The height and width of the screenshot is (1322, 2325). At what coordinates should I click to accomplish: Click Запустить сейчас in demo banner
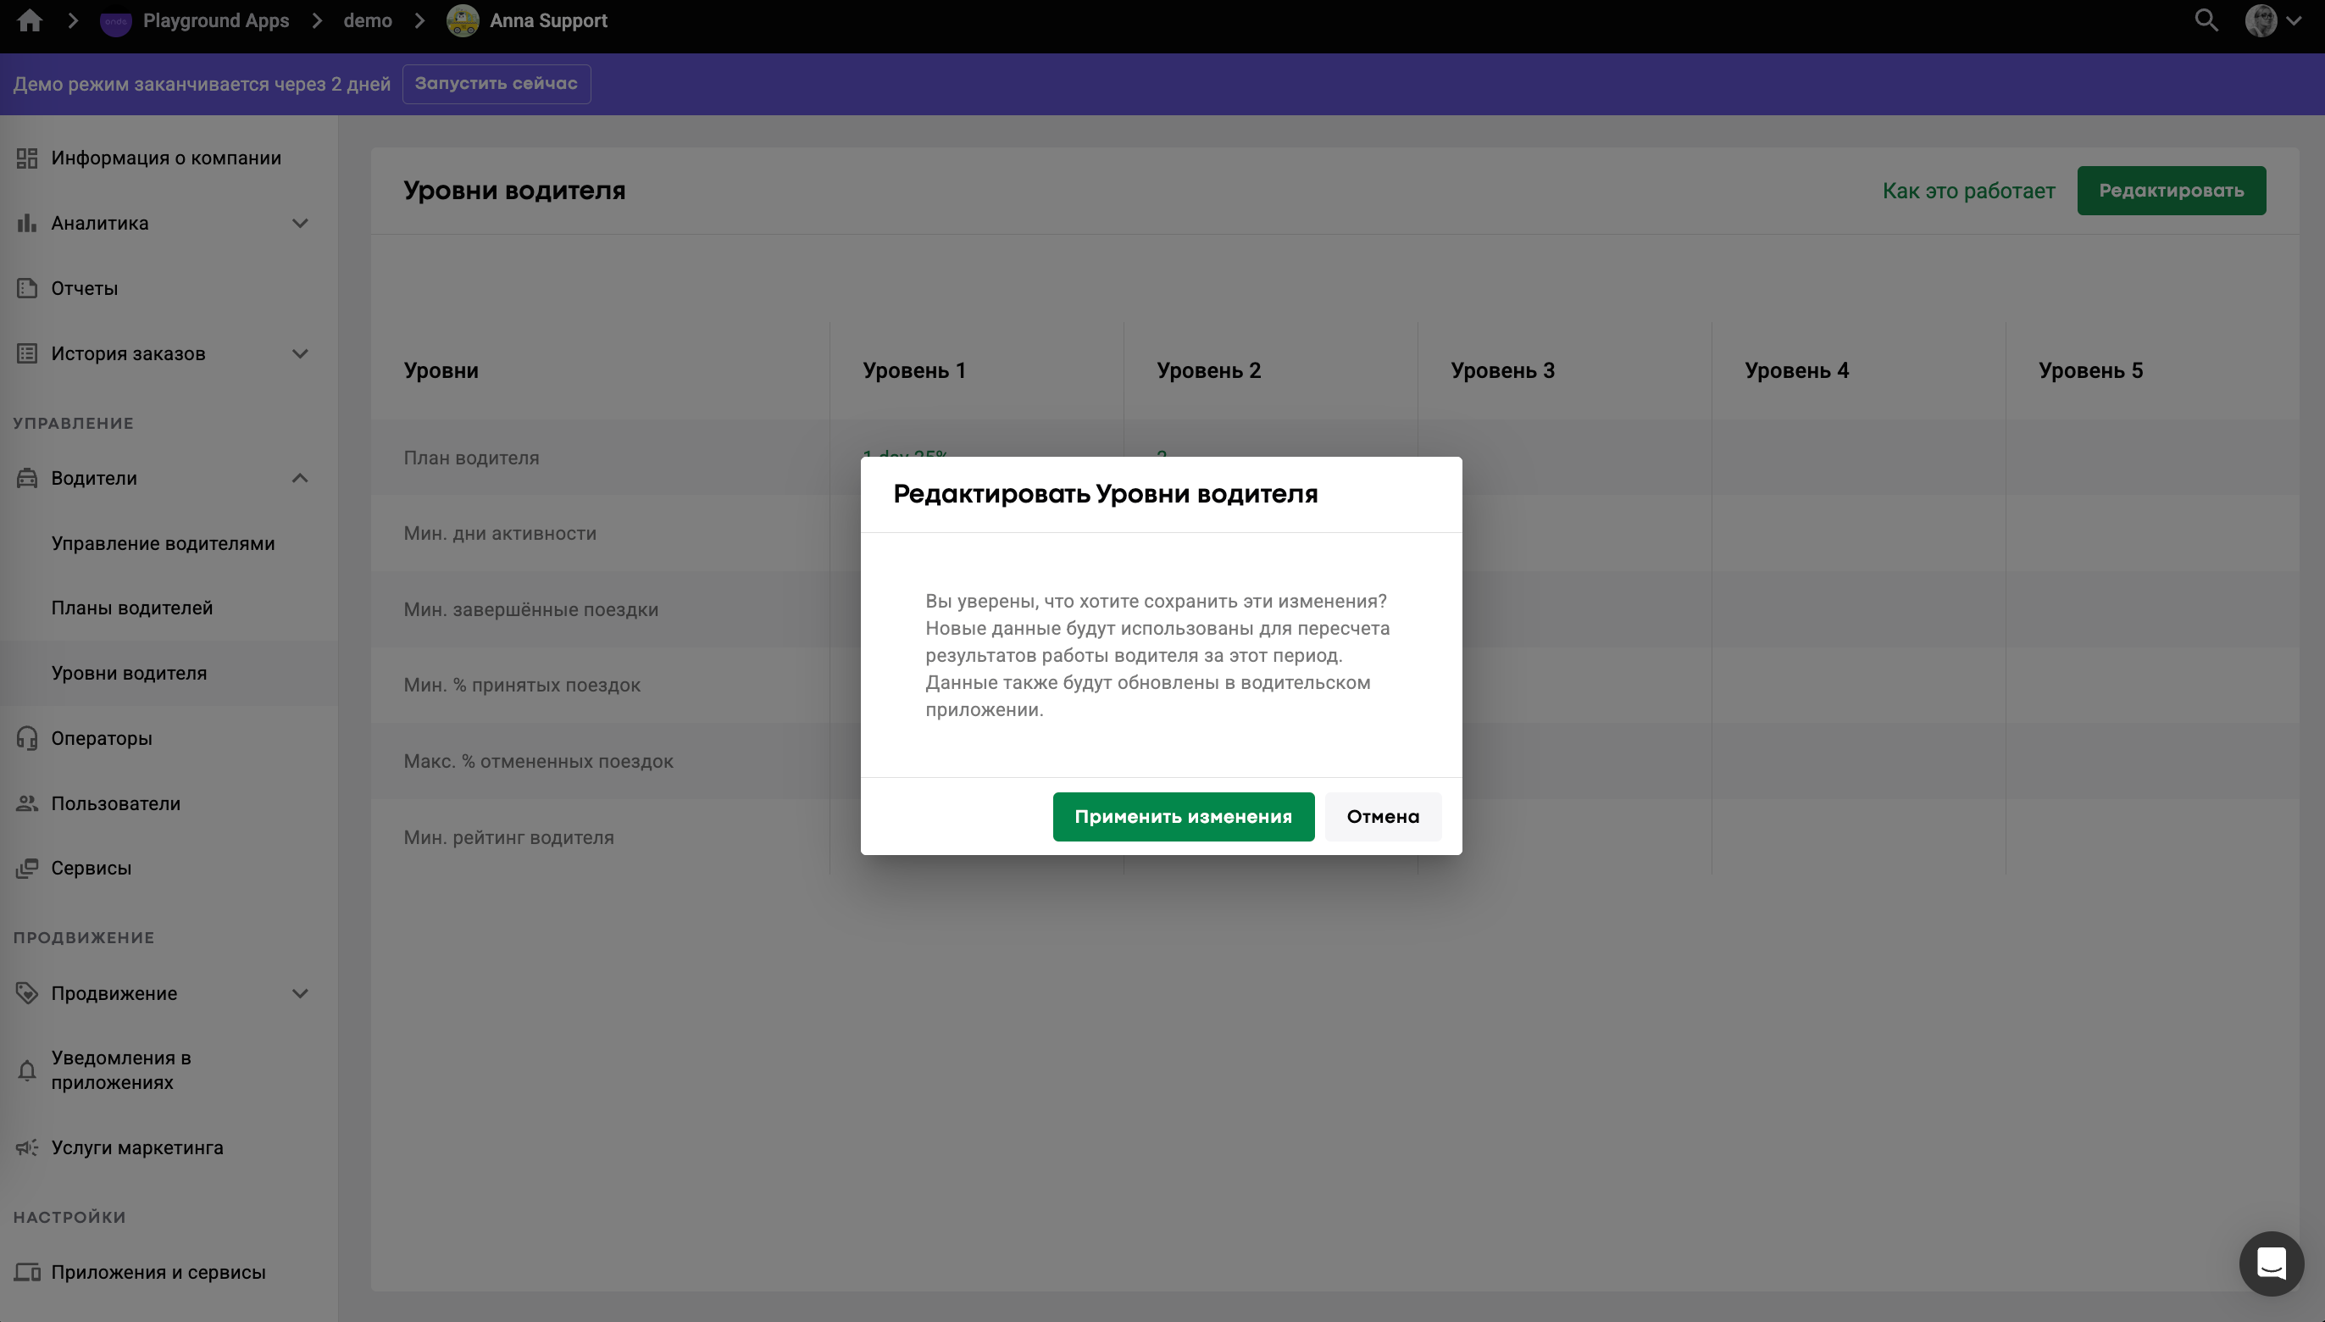[x=496, y=84]
